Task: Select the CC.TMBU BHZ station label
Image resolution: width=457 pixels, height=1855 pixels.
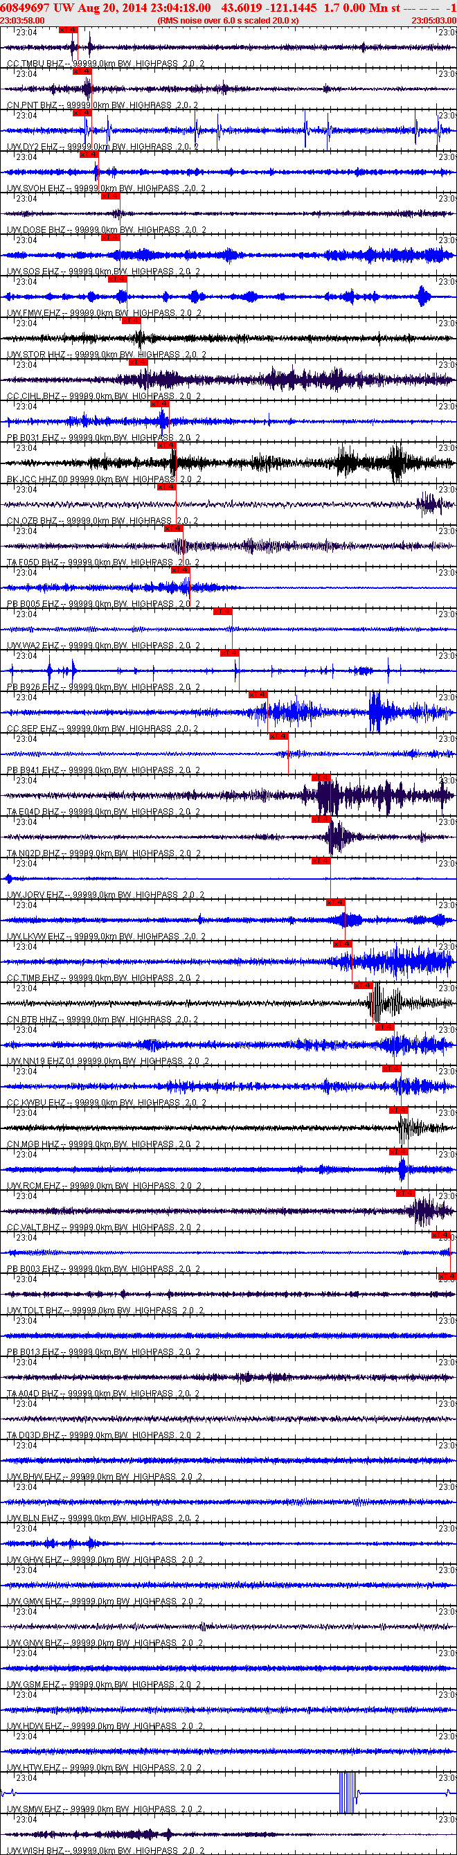Action: coord(105,63)
